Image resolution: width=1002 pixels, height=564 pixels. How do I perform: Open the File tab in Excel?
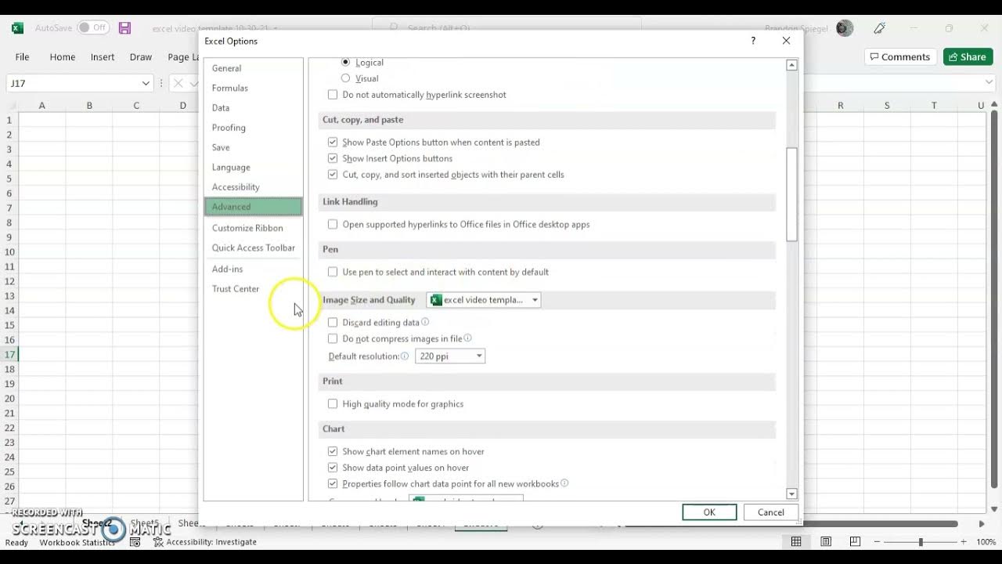point(23,57)
